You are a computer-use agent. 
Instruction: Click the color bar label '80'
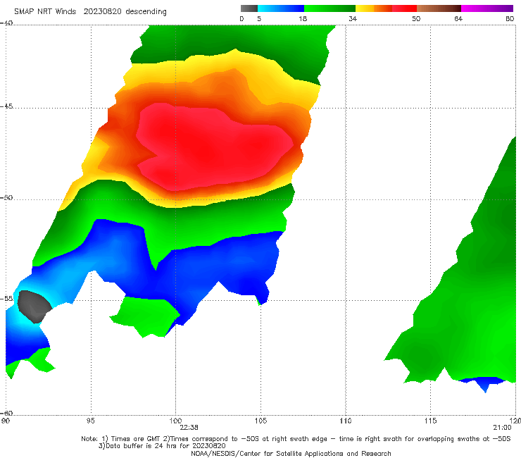pyautogui.click(x=510, y=18)
